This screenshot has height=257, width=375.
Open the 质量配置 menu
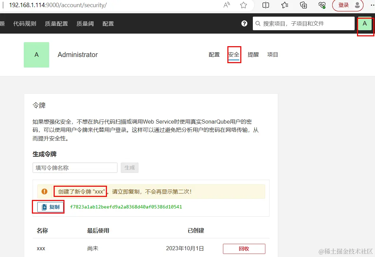click(56, 24)
